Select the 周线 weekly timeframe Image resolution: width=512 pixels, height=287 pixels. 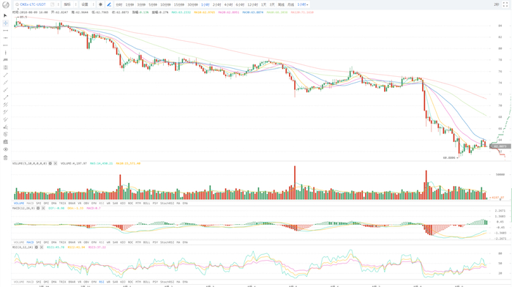[x=281, y=4]
